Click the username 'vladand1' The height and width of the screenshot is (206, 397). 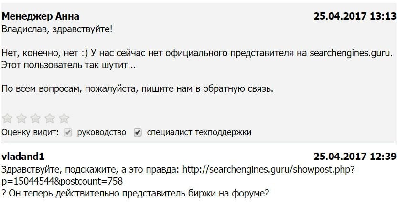[x=23, y=157]
